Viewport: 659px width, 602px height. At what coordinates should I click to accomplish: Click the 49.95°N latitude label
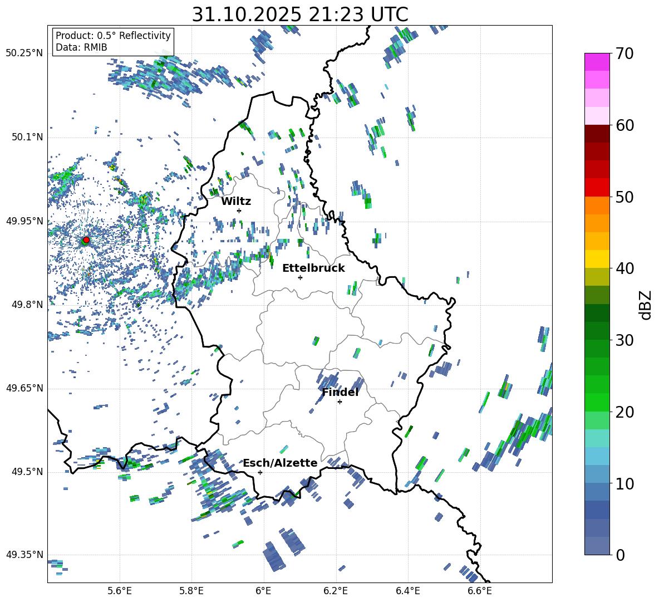pos(24,221)
